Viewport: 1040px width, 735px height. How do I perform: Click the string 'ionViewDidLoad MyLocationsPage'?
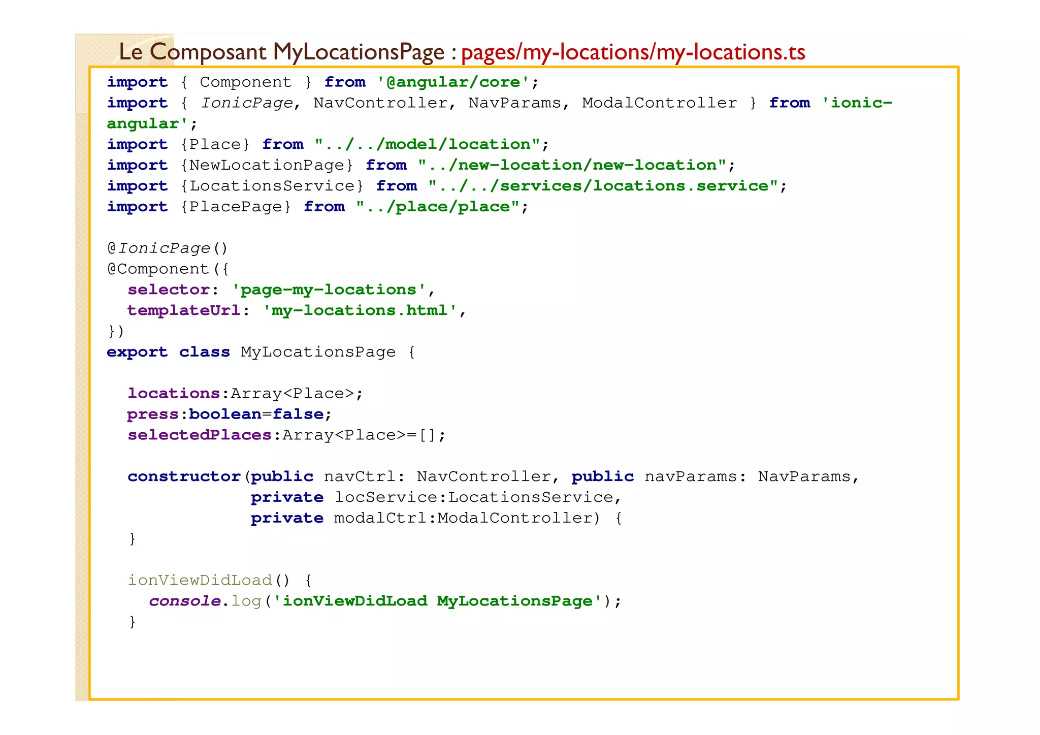click(x=437, y=601)
